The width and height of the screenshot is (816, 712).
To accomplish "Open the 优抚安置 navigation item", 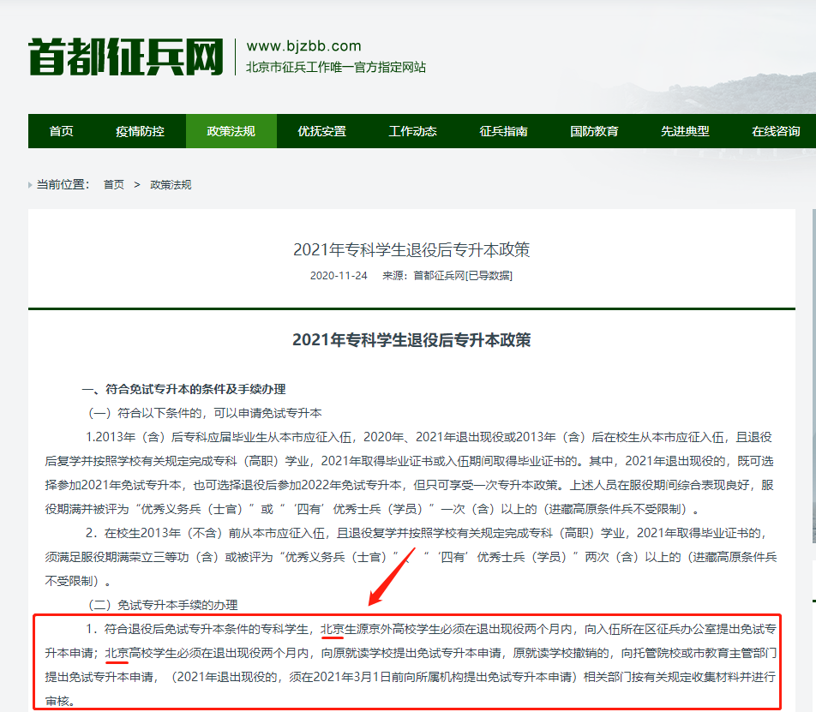I will click(x=321, y=131).
